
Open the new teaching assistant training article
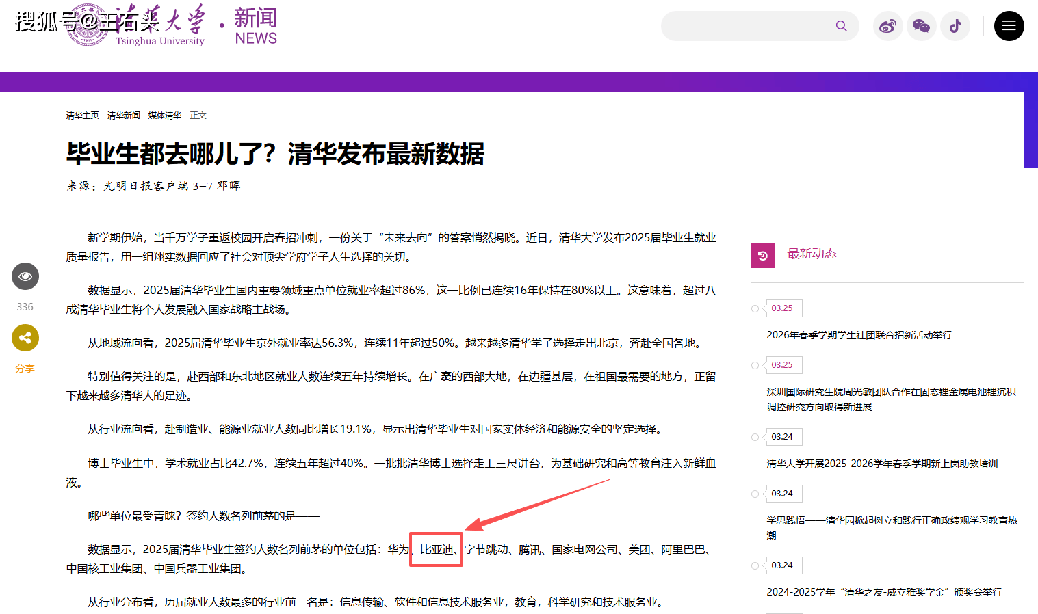tap(881, 464)
